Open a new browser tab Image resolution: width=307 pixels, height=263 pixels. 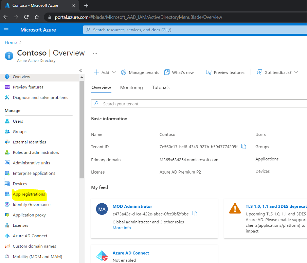pyautogui.click(x=86, y=5)
